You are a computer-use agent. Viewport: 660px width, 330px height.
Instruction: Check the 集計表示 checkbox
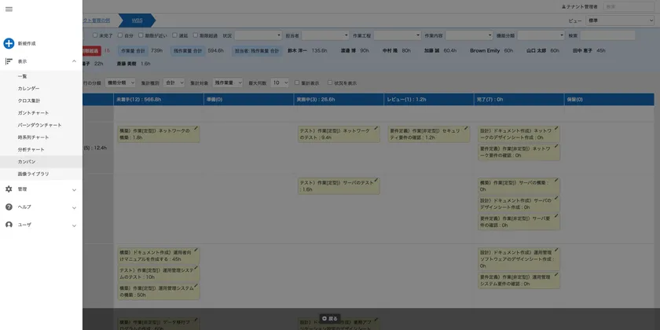pos(297,82)
